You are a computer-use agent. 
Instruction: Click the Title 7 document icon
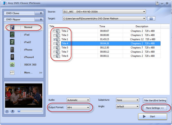click(x=58, y=52)
